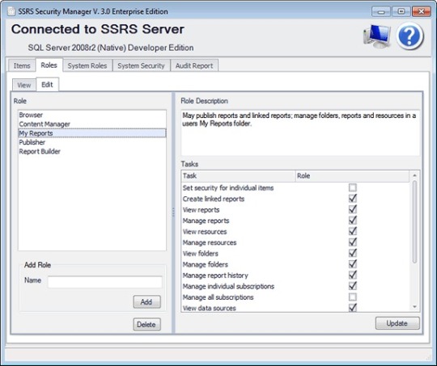Click the Tasks list scroll down arrow
Screen dimensions: 437x366
tap(414, 307)
